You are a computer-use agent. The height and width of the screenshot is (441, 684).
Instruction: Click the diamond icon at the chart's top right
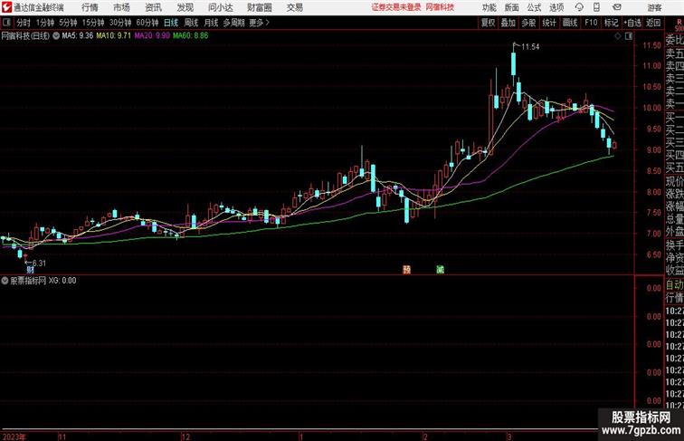[618, 36]
